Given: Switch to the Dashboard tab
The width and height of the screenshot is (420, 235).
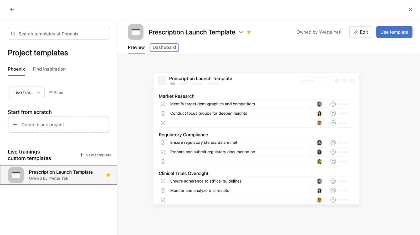Looking at the screenshot, I should 164,47.
